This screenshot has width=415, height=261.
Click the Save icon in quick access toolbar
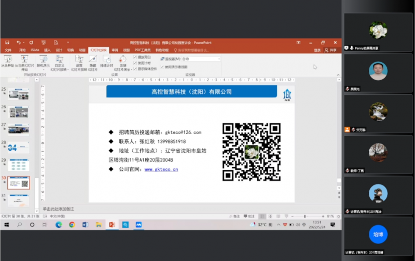[7, 42]
